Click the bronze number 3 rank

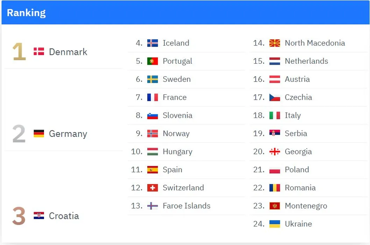pyautogui.click(x=19, y=216)
